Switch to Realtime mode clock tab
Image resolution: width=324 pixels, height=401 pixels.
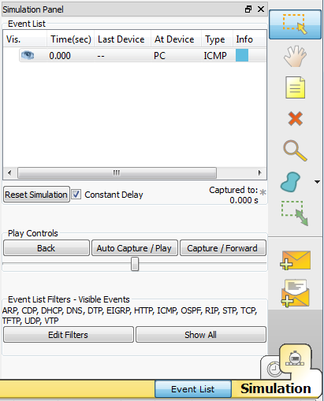click(274, 369)
